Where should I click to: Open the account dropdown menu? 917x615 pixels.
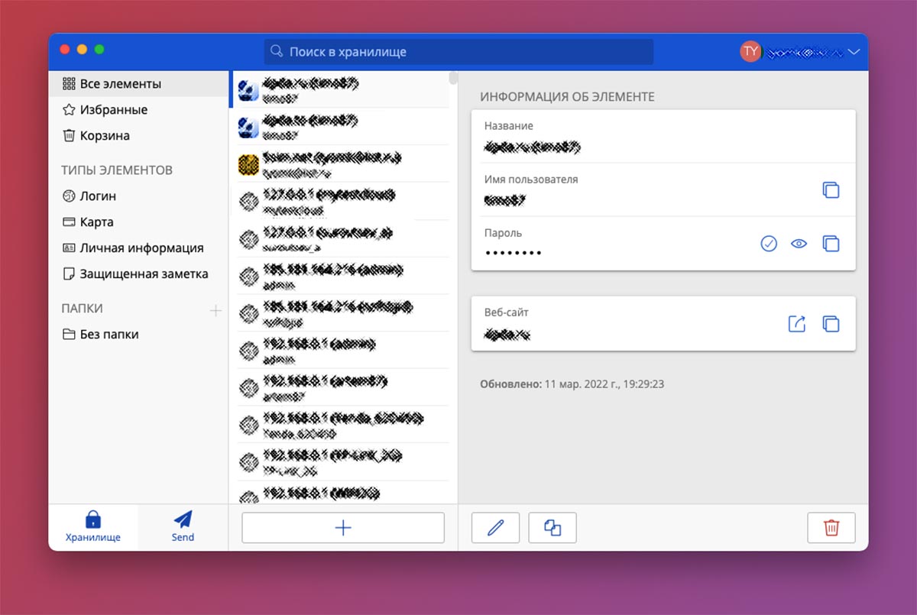coord(854,52)
